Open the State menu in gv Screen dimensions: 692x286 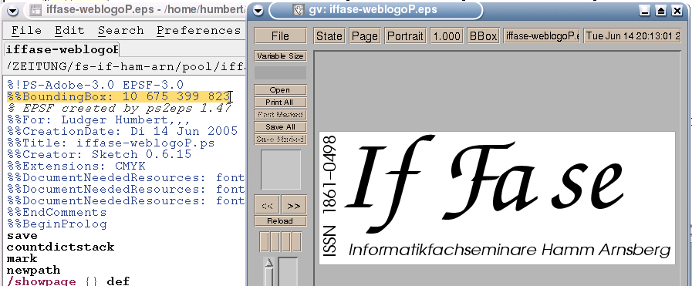click(x=329, y=36)
